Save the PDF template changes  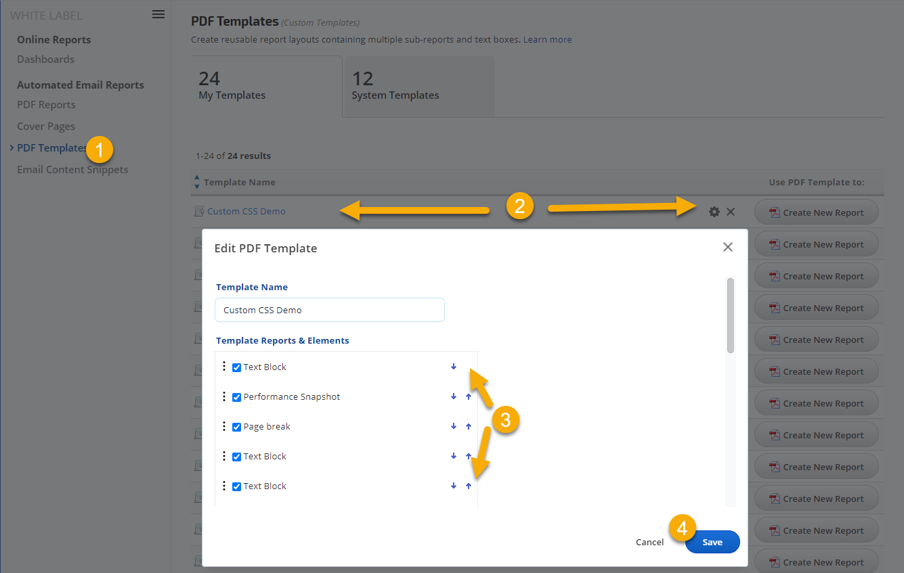pos(712,542)
